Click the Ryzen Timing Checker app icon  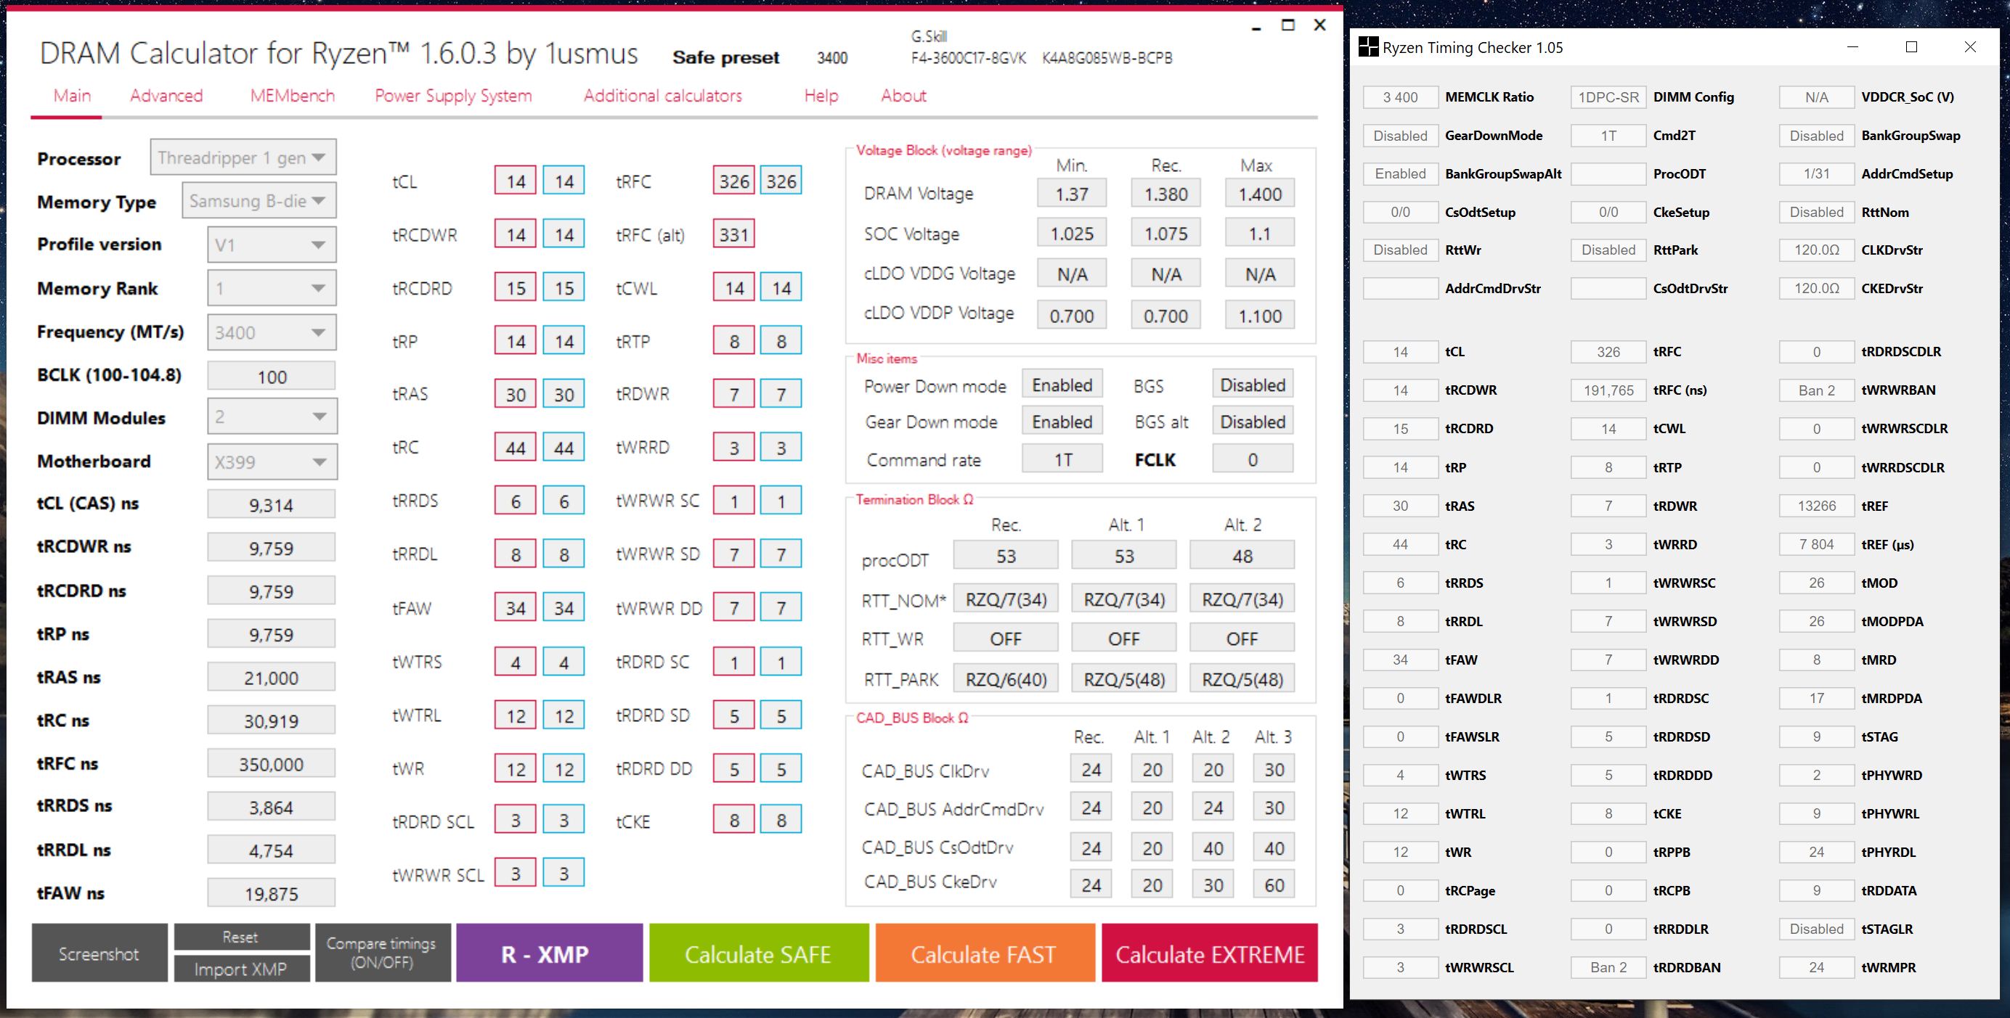coord(1368,48)
